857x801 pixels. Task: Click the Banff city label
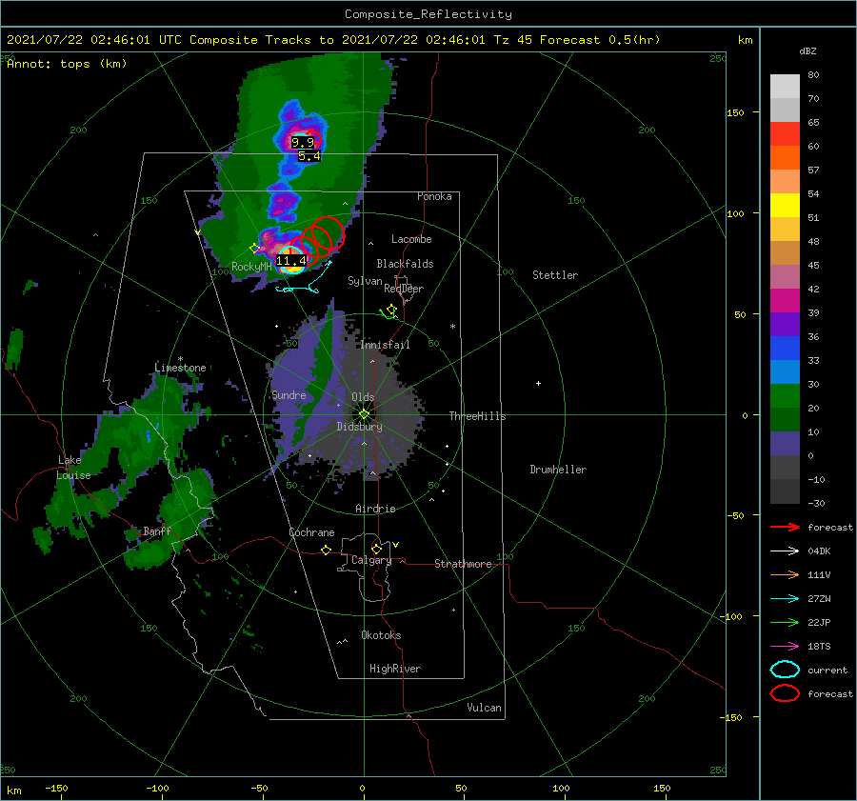coord(157,531)
